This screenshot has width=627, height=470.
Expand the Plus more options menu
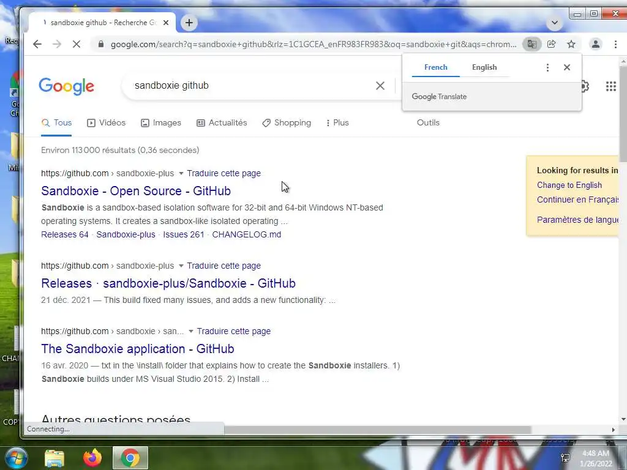click(x=337, y=122)
